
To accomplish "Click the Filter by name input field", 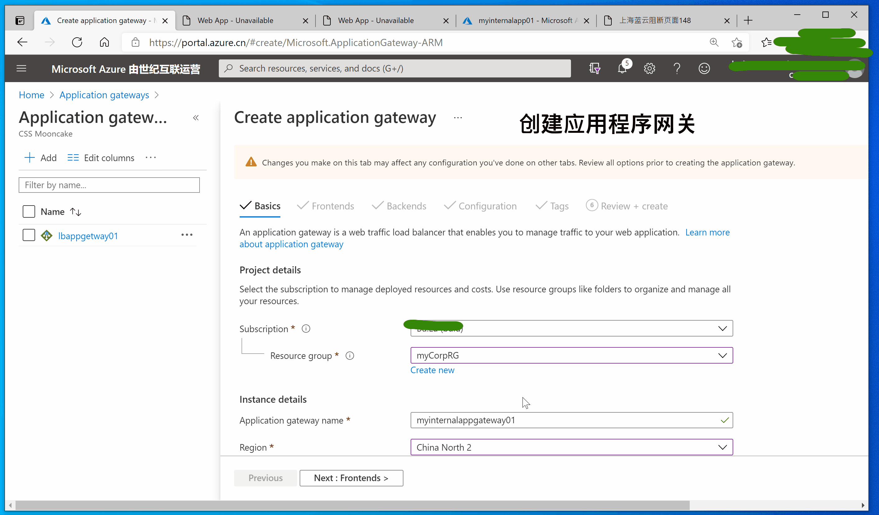I will 109,185.
